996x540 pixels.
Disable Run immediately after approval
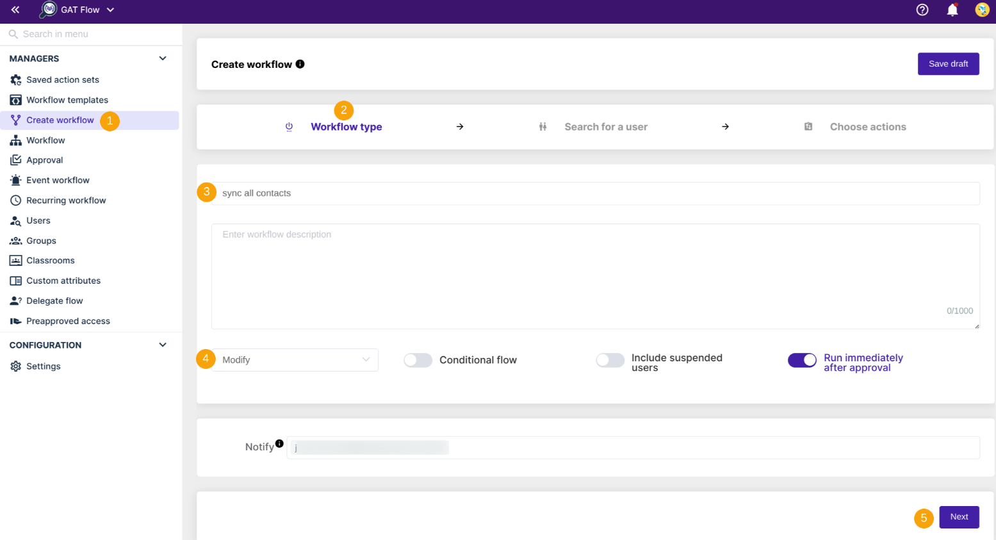[x=802, y=360]
